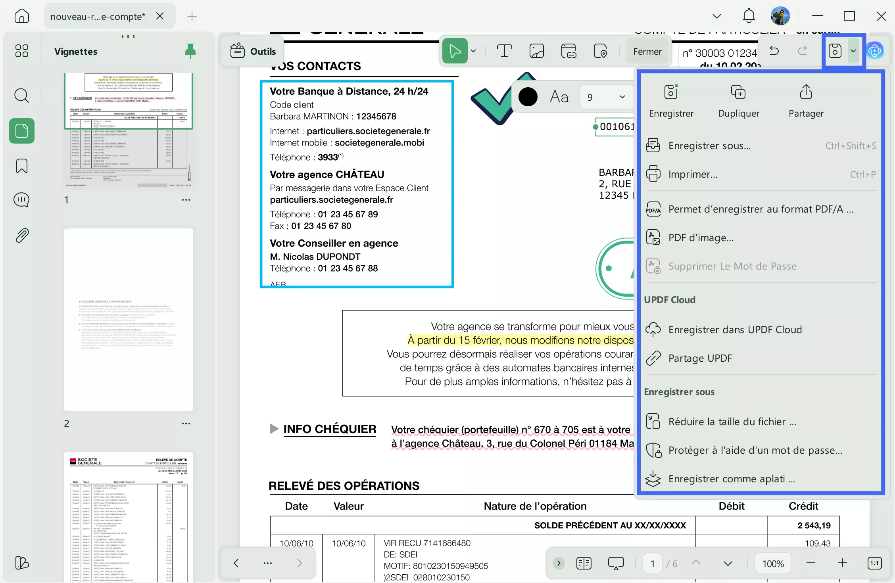The width and height of the screenshot is (895, 583).
Task: Click Partager in the save panel
Action: (805, 100)
